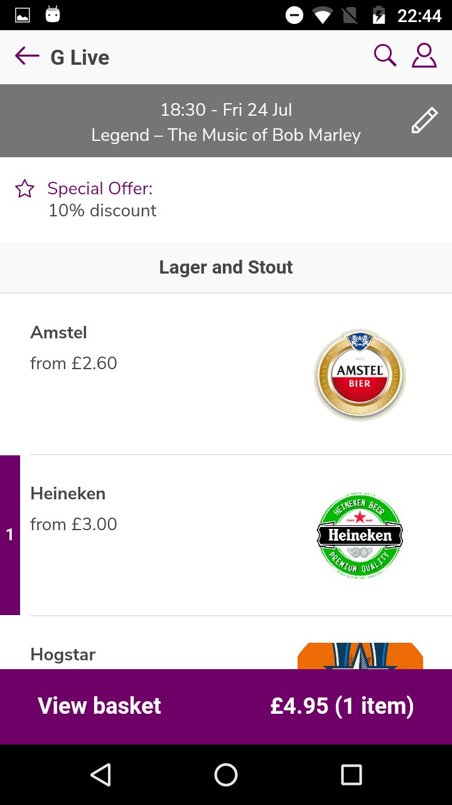
Task: Select the Heineken product name
Action: click(x=68, y=494)
